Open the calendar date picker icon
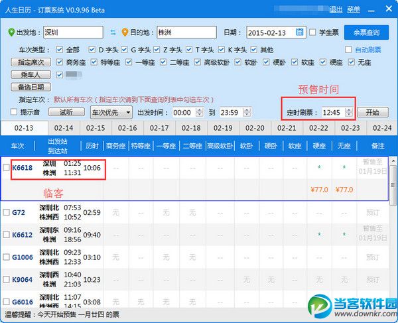This screenshot has height=323, width=398. (x=300, y=32)
